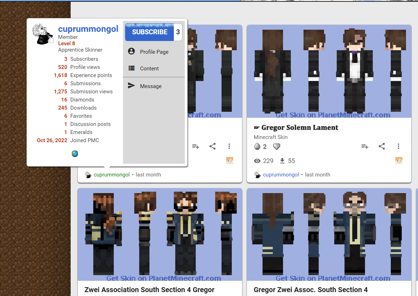Open the Content menu entry
Viewport: 418px width, 296px height.
coord(154,68)
